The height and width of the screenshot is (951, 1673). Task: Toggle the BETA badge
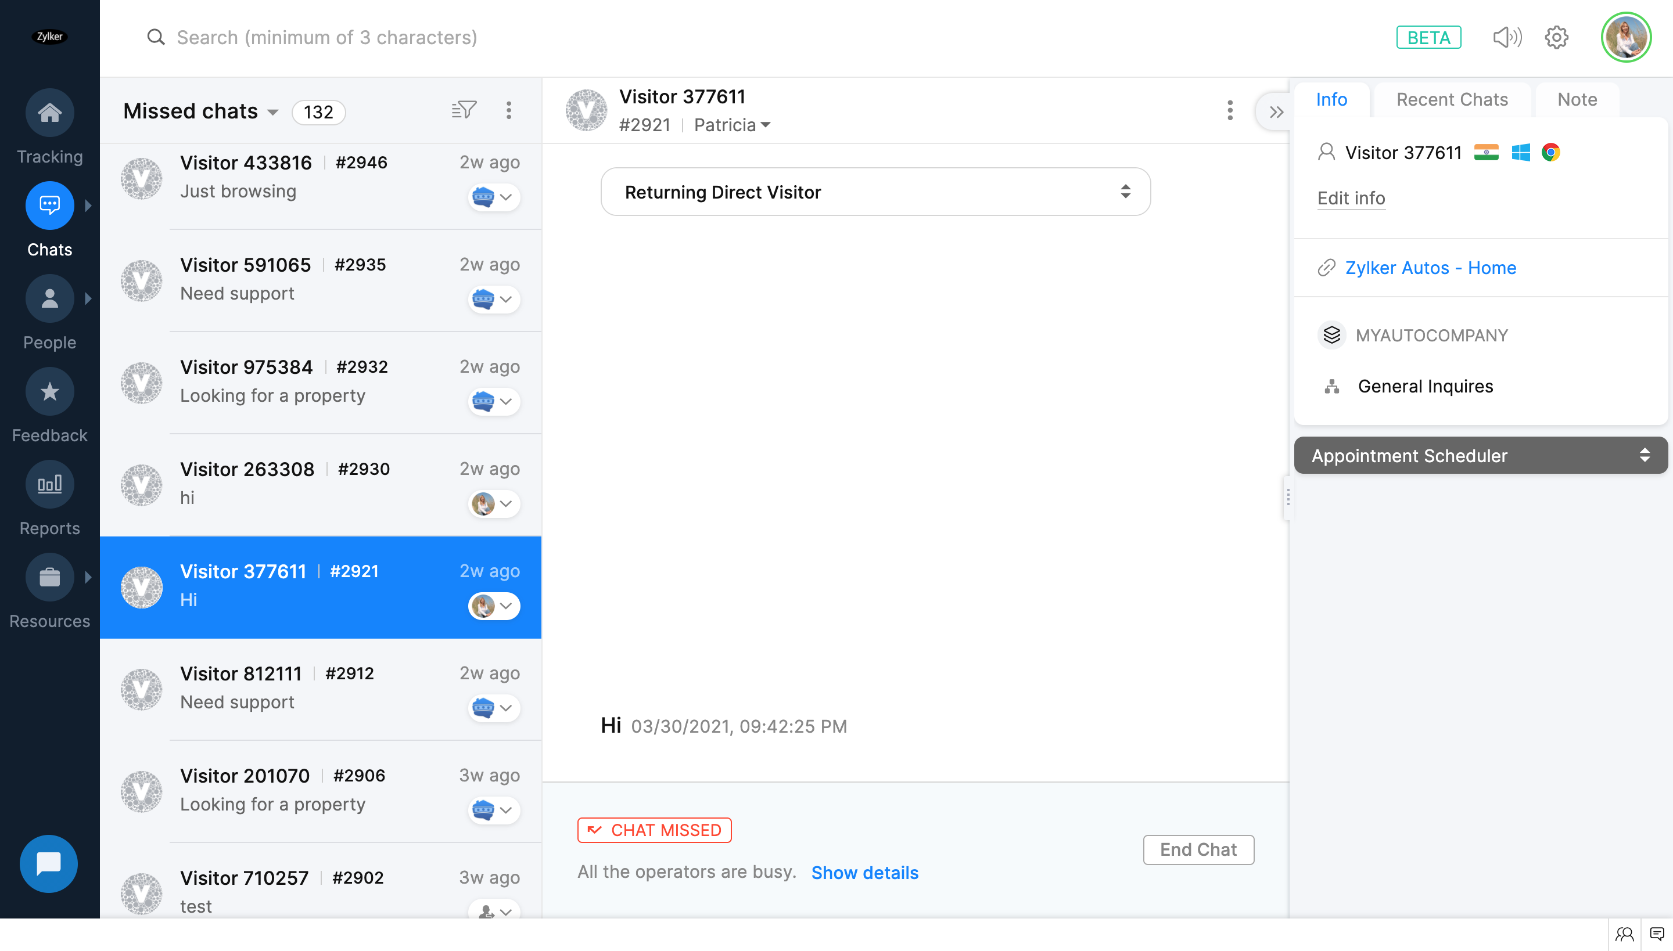(1428, 37)
